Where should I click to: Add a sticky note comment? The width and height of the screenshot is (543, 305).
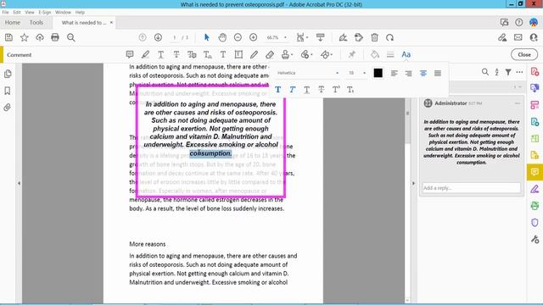(x=130, y=54)
